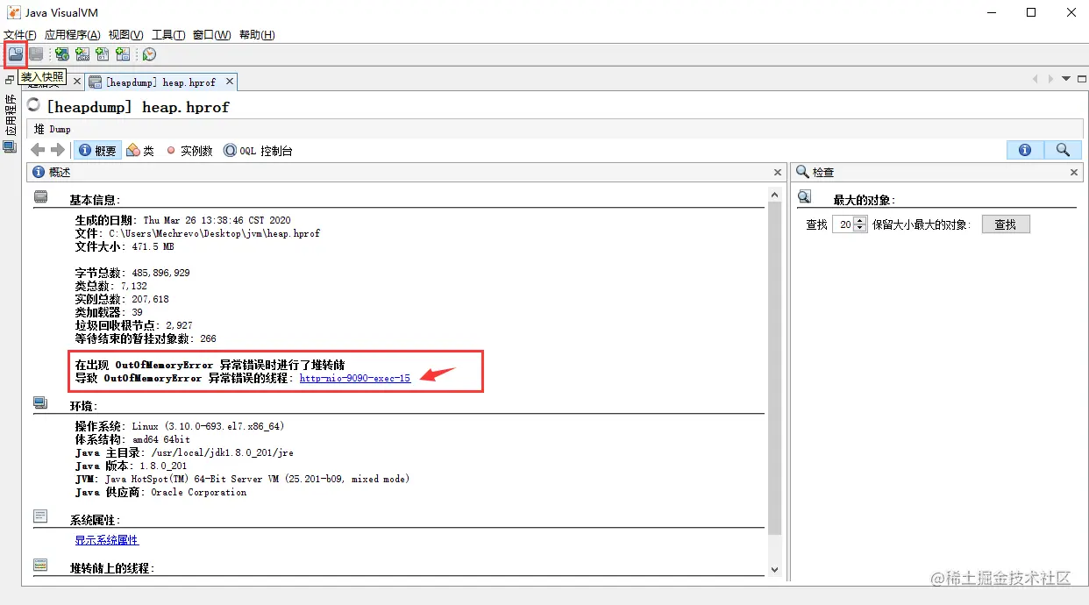
Task: Open the 窗口(W) menu
Action: coord(212,34)
